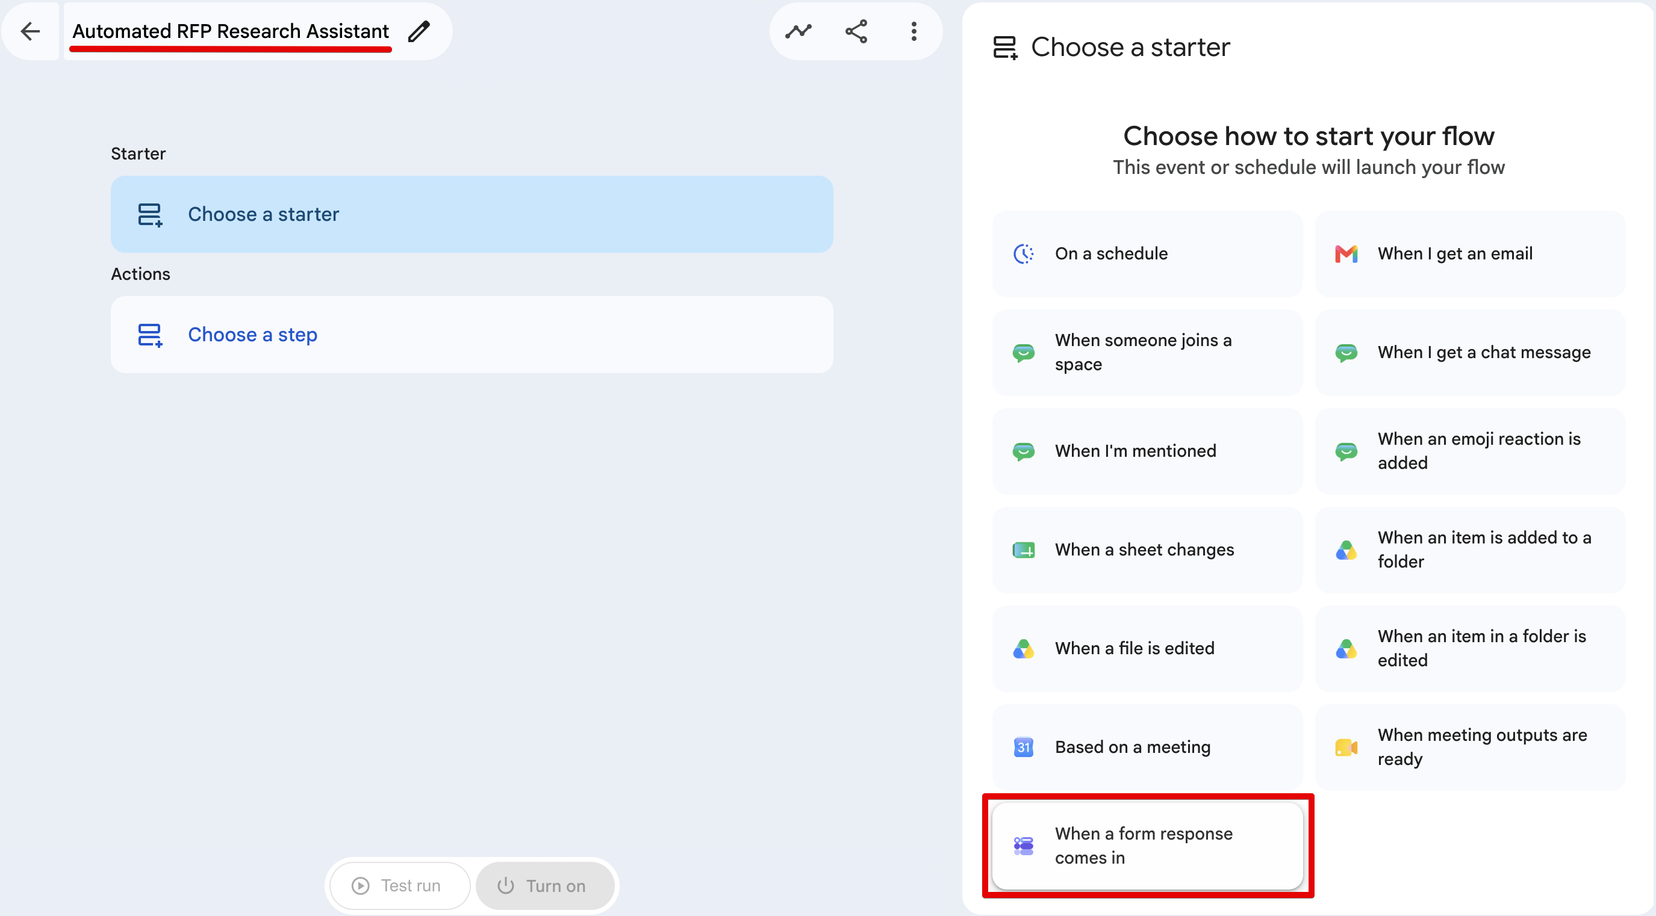Select 'When meeting outputs are ready'
This screenshot has width=1656, height=916.
pyautogui.click(x=1470, y=747)
